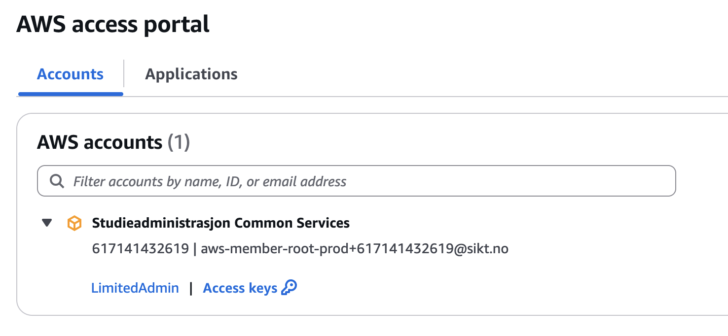Open the Access keys link
The width and height of the screenshot is (728, 336).
click(x=240, y=288)
